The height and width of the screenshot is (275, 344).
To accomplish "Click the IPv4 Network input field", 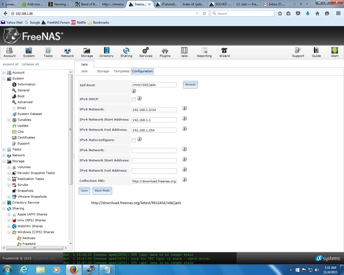I will coord(154,110).
